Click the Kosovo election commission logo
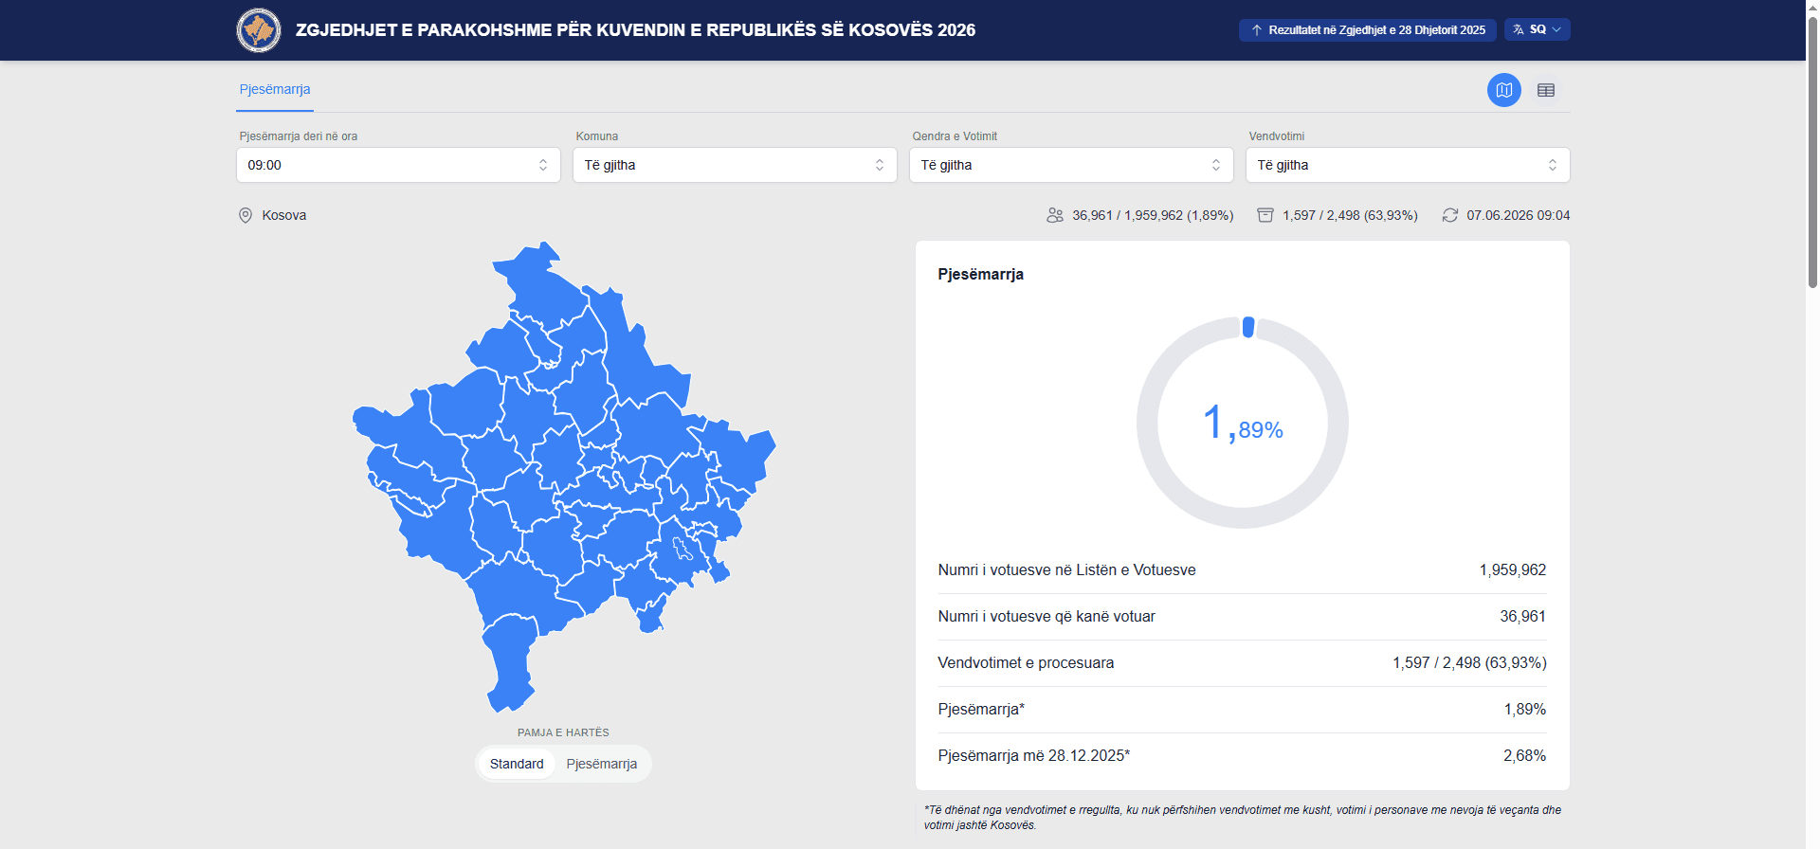This screenshot has height=849, width=1820. coord(259,30)
